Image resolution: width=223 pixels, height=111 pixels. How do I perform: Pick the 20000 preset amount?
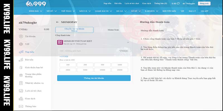(120, 70)
